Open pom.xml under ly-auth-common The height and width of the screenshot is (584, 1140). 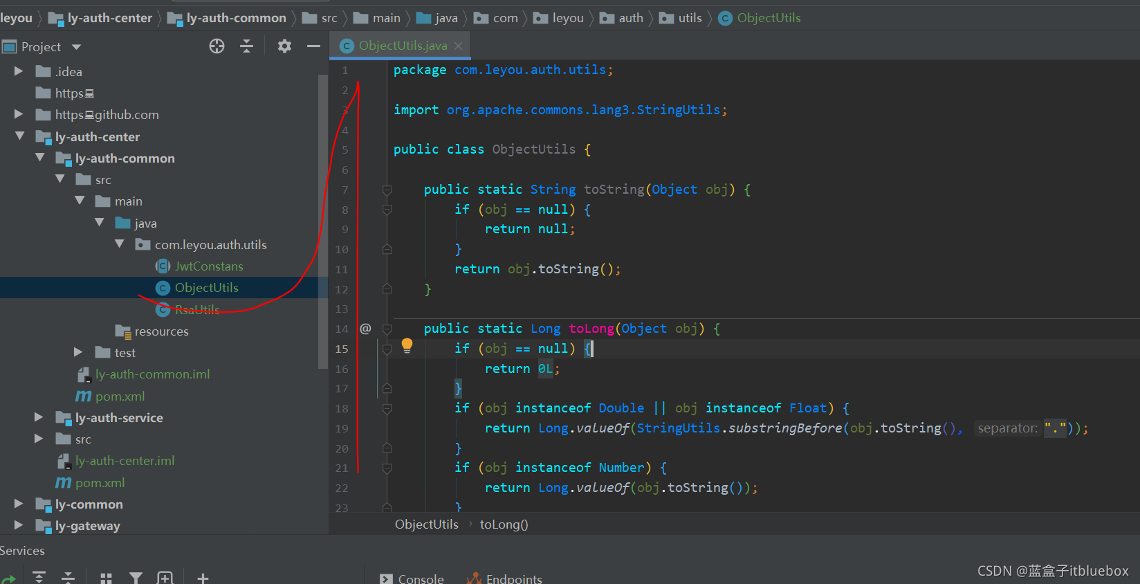click(120, 396)
